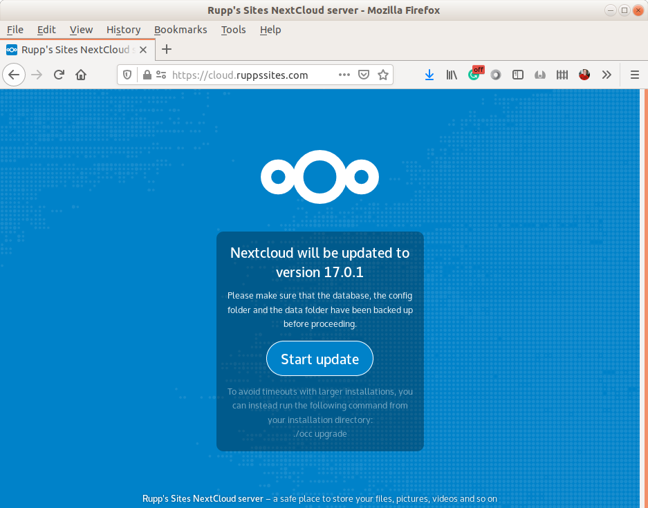Minimize the Firefox window
The image size is (648, 508).
click(x=611, y=10)
